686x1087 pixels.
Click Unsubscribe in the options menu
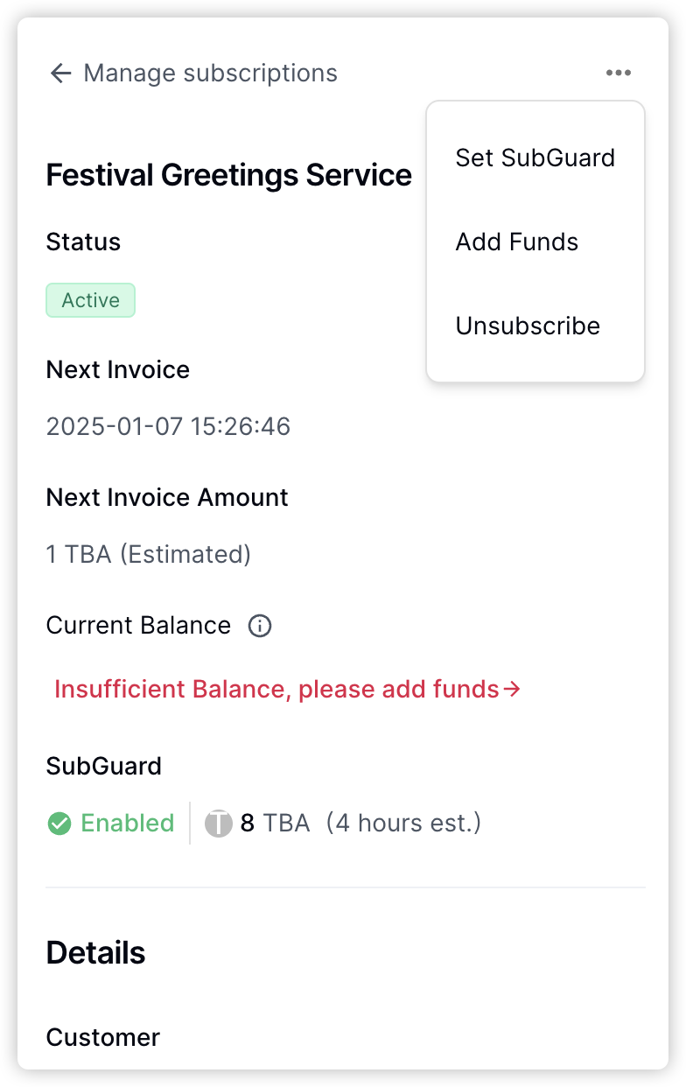(528, 326)
